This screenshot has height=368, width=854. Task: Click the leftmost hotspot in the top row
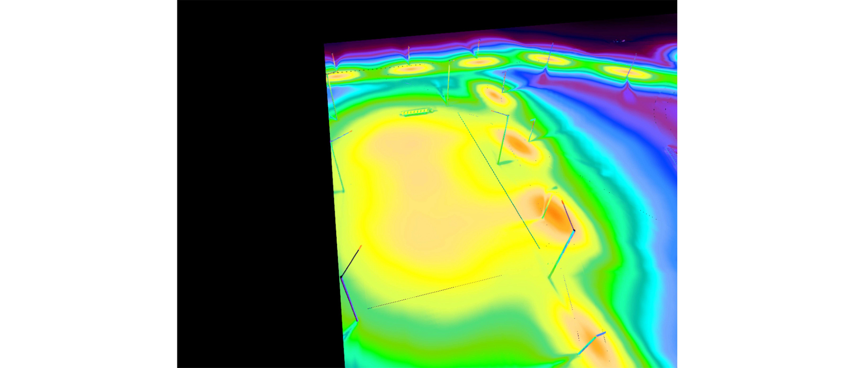pyautogui.click(x=340, y=76)
